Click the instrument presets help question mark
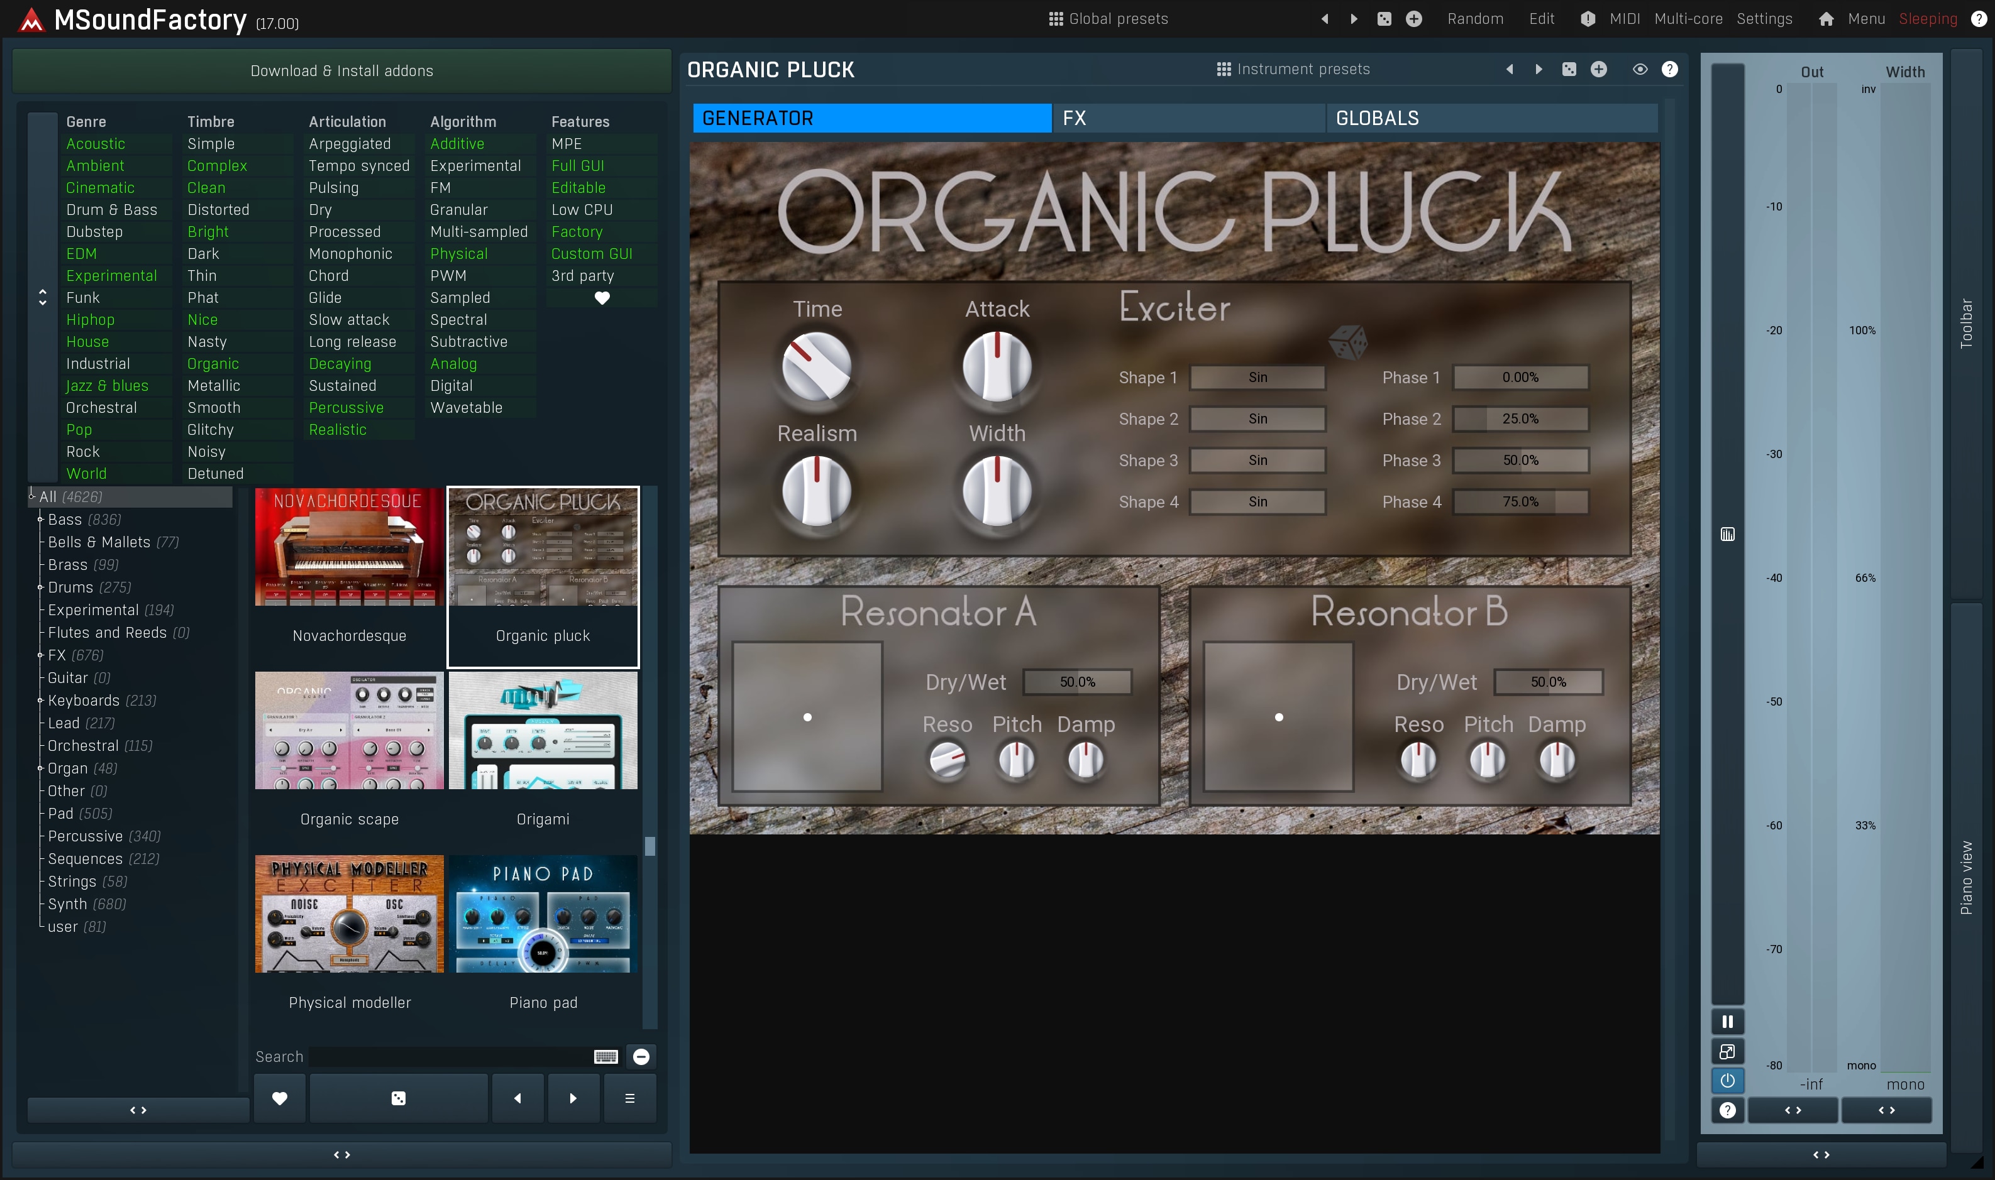Image resolution: width=1995 pixels, height=1180 pixels. coord(1670,69)
